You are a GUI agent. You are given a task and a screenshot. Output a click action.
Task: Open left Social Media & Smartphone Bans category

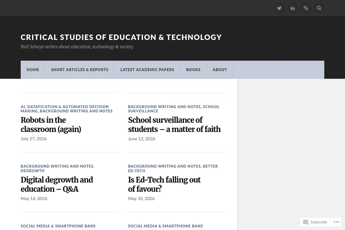58,226
